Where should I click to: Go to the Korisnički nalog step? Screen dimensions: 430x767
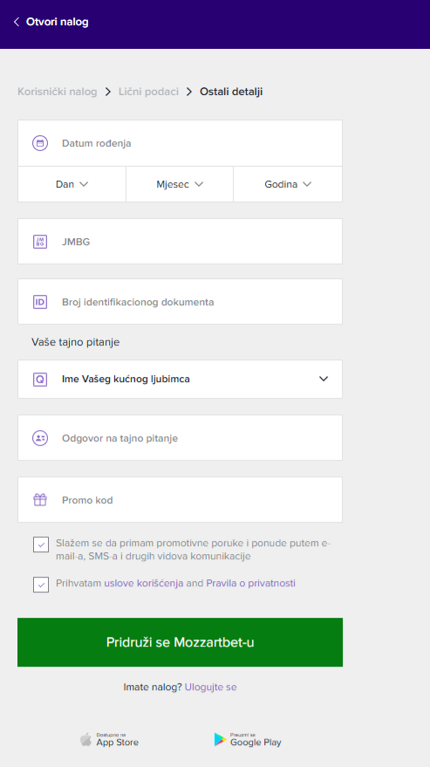[x=58, y=92]
